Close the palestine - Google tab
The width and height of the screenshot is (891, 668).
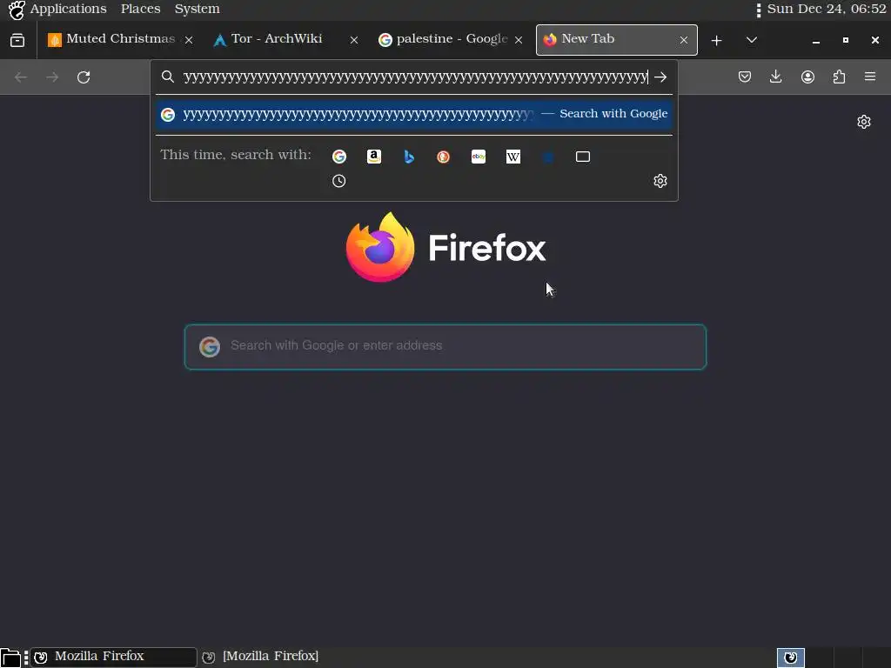[x=519, y=40]
